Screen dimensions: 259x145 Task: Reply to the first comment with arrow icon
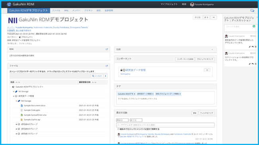(x=253, y=47)
